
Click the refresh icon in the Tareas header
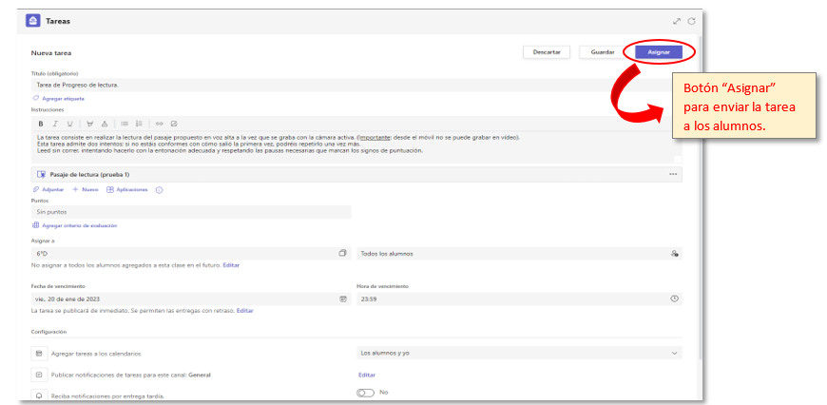tap(691, 21)
